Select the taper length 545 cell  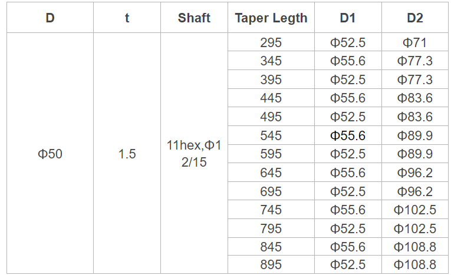(x=271, y=136)
